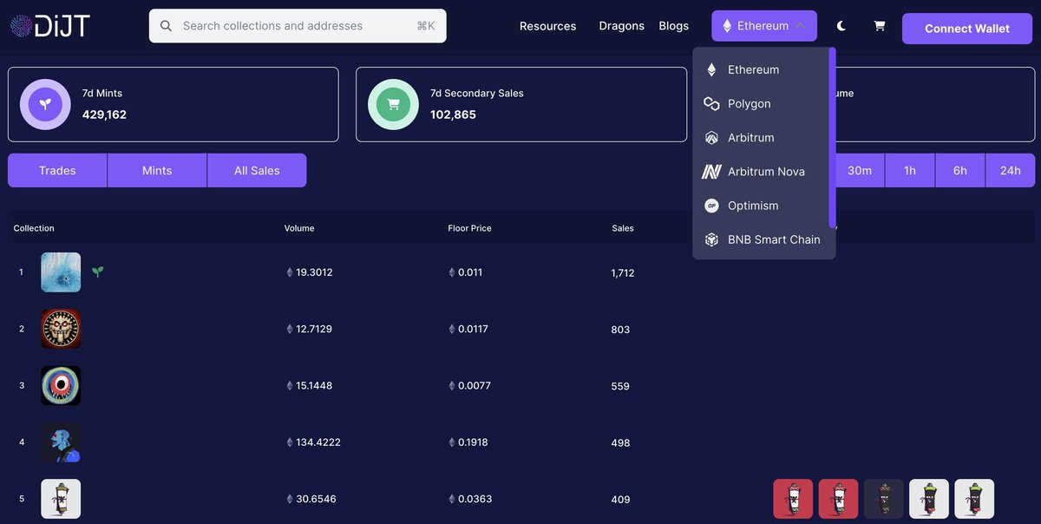The width and height of the screenshot is (1041, 524).
Task: Switch to All Sales tab
Action: [257, 170]
